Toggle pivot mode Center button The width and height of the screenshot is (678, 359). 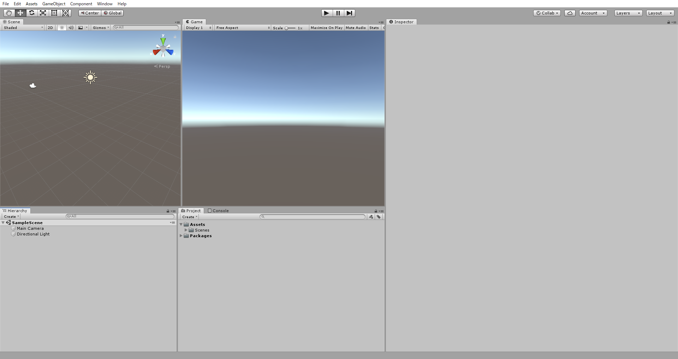click(x=90, y=13)
